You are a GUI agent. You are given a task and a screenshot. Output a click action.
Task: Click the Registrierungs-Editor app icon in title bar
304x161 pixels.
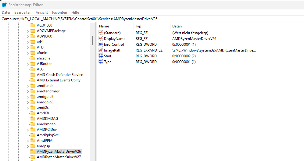tap(4, 5)
